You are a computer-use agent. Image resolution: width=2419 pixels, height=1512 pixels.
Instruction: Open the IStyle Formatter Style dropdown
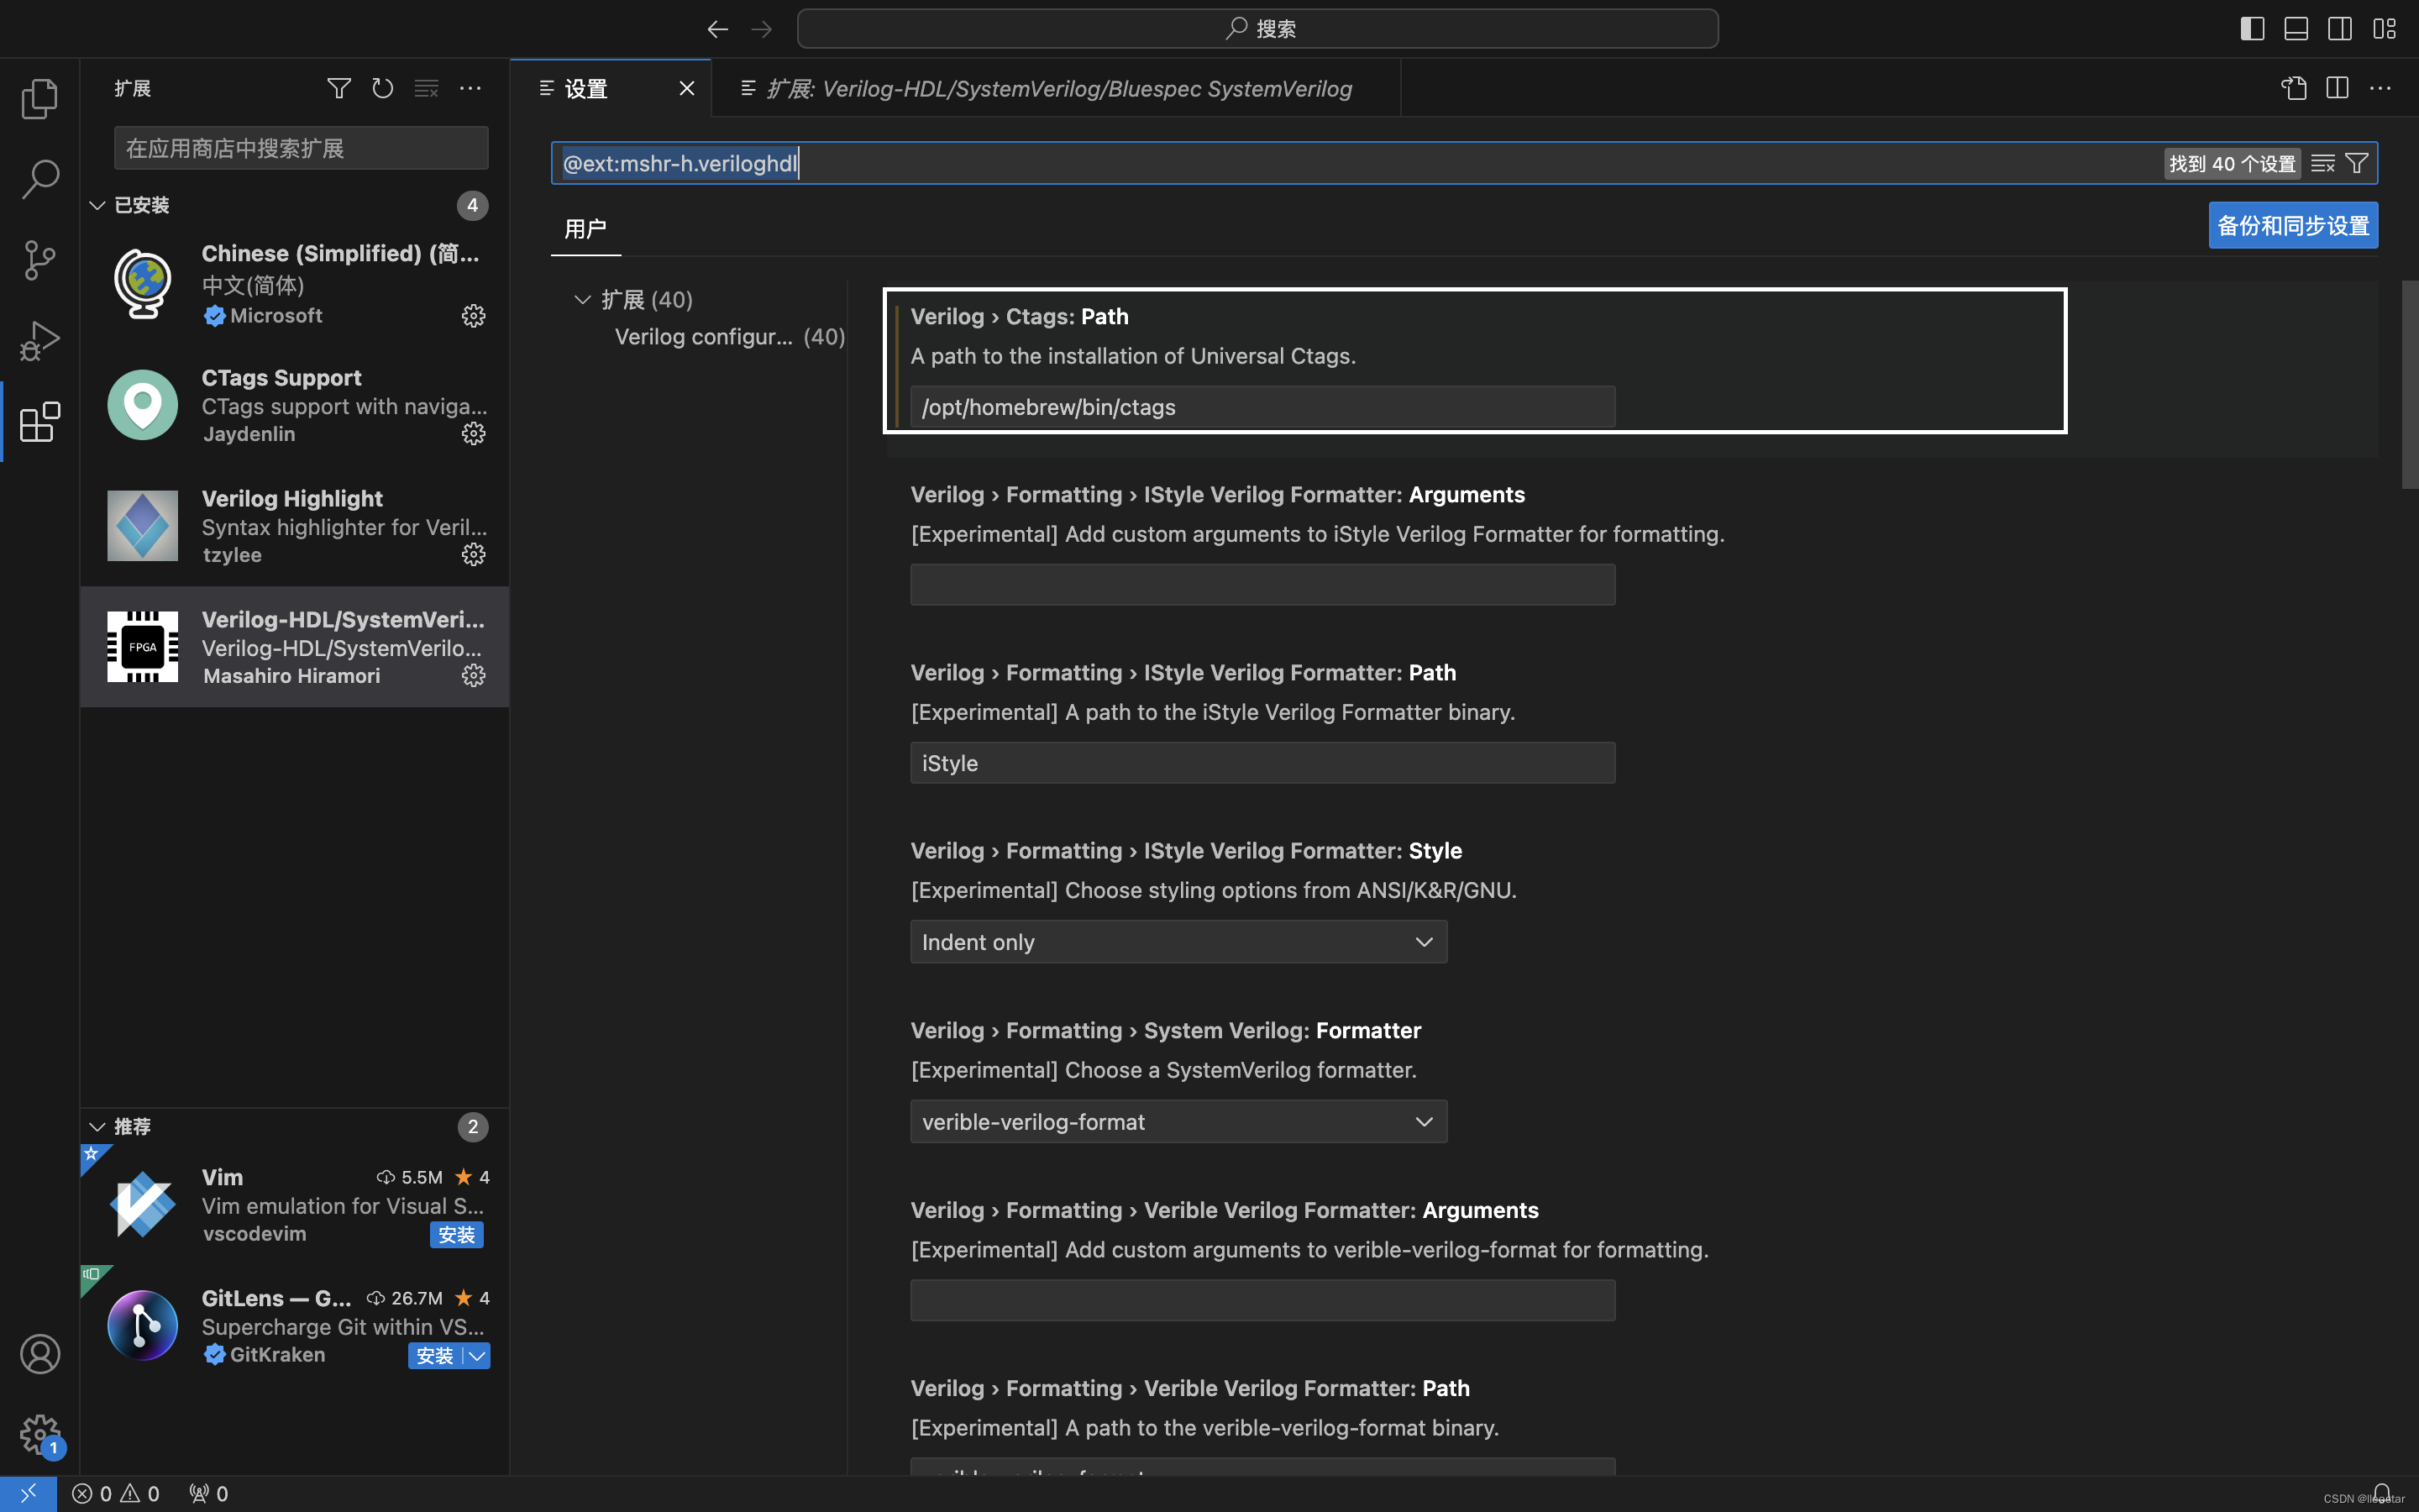click(x=1178, y=942)
